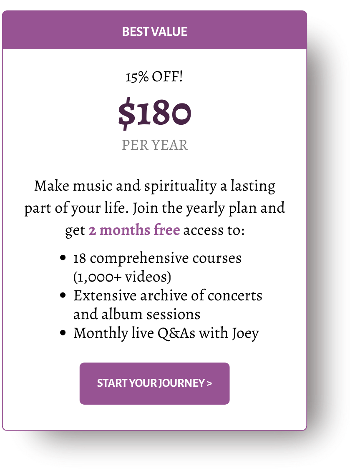Click the Start Your Journey button
Image resolution: width=350 pixels, height=471 pixels.
(154, 383)
